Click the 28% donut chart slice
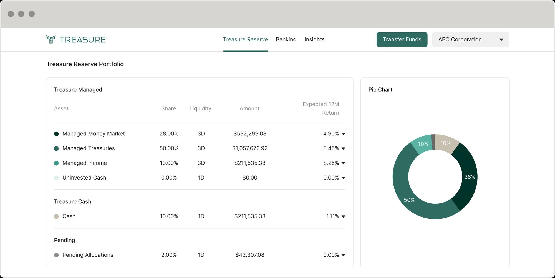 pyautogui.click(x=470, y=177)
